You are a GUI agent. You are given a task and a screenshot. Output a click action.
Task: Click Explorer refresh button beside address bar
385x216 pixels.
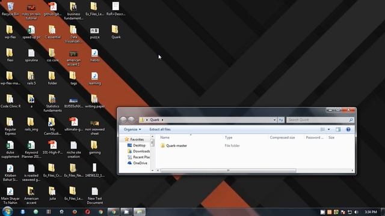pos(281,120)
